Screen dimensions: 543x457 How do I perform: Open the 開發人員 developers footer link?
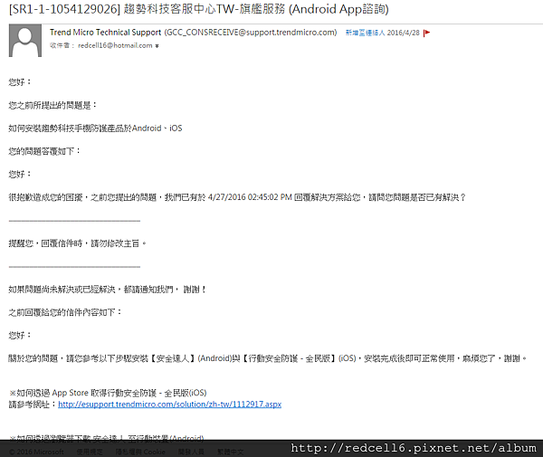[191, 452]
